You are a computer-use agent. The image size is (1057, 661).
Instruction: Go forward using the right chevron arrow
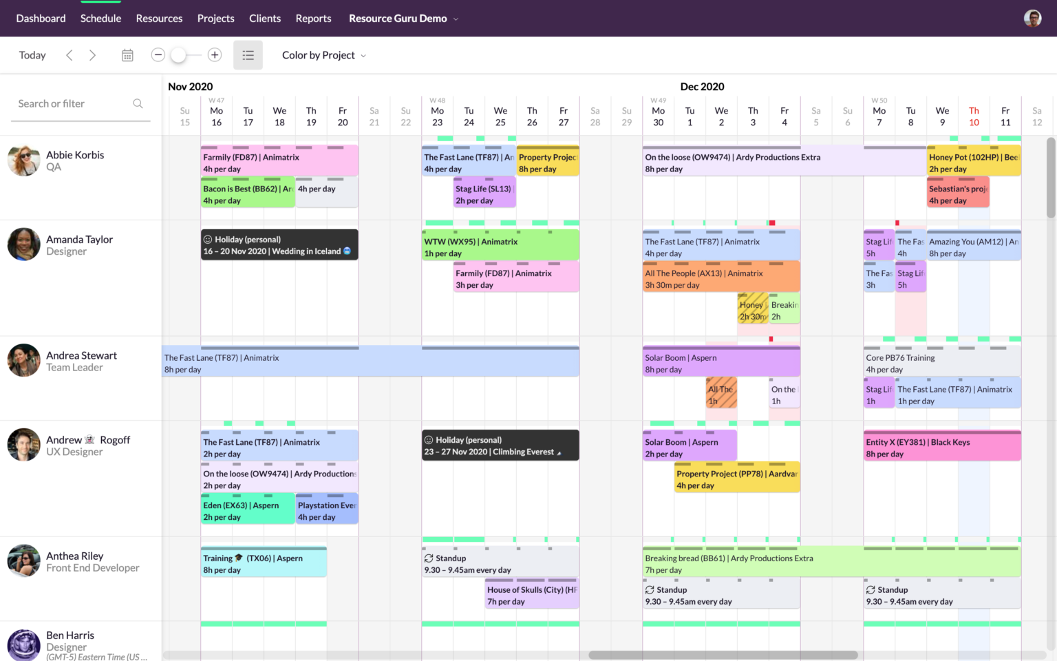(92, 54)
